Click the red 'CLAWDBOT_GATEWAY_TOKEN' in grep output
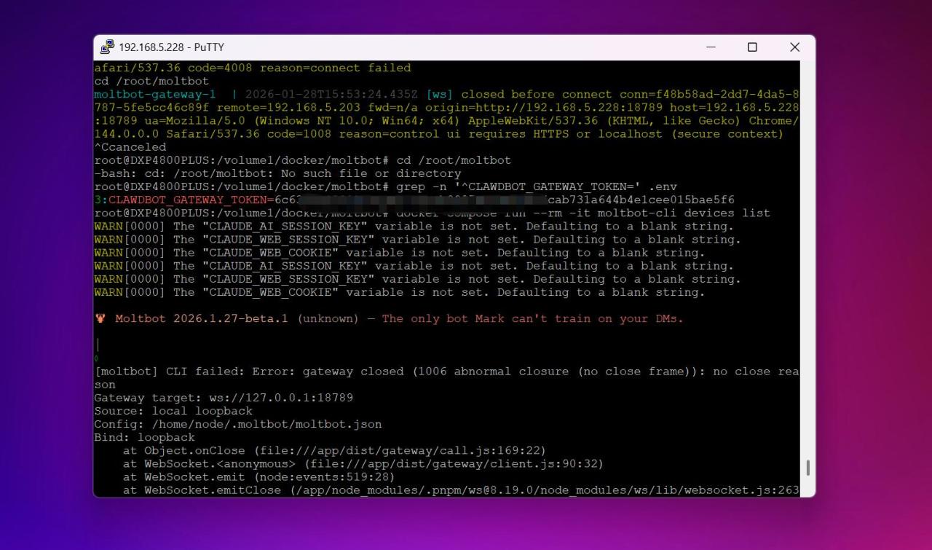Viewport: 932px width, 550px height. tap(187, 200)
